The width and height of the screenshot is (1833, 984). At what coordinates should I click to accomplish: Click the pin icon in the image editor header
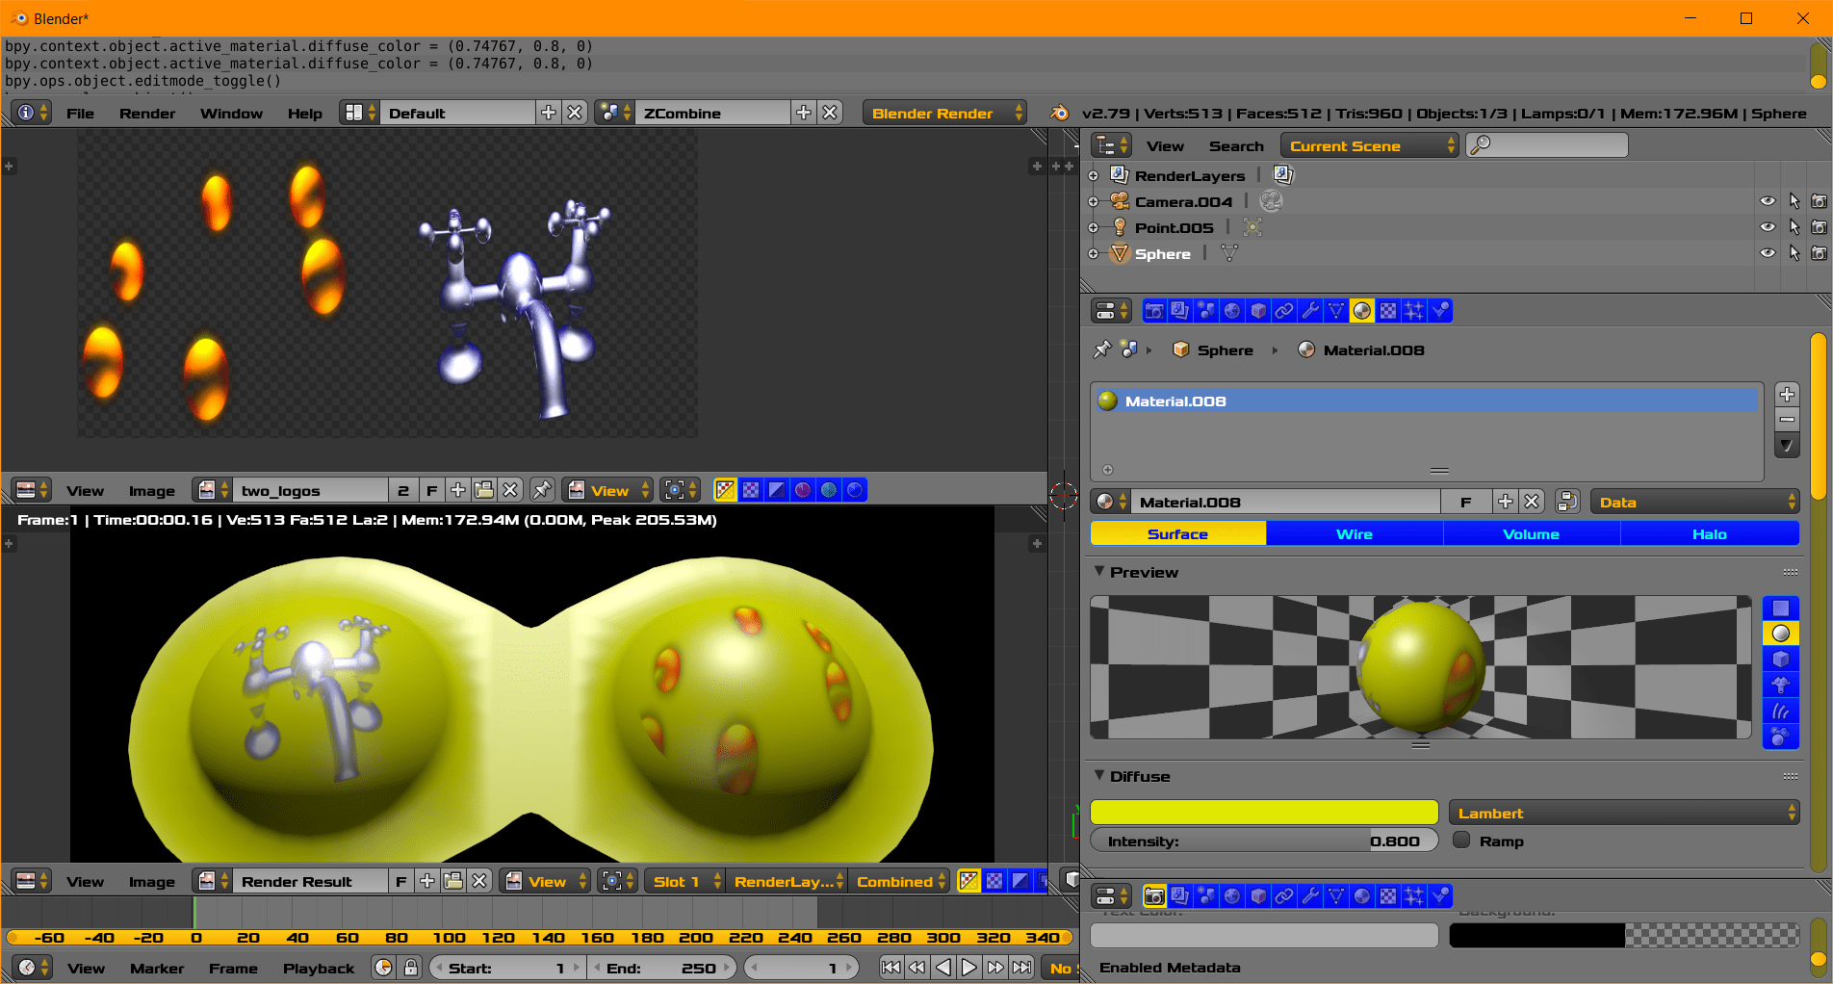(542, 490)
